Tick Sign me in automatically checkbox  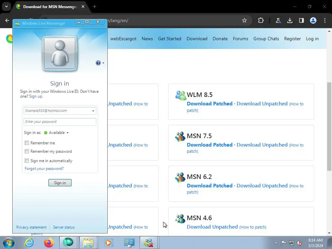(27, 161)
